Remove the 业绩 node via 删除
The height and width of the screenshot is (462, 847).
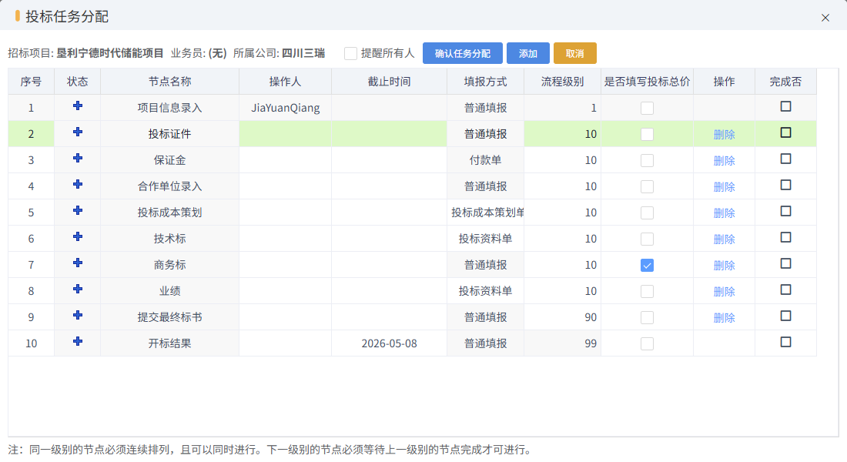[724, 292]
